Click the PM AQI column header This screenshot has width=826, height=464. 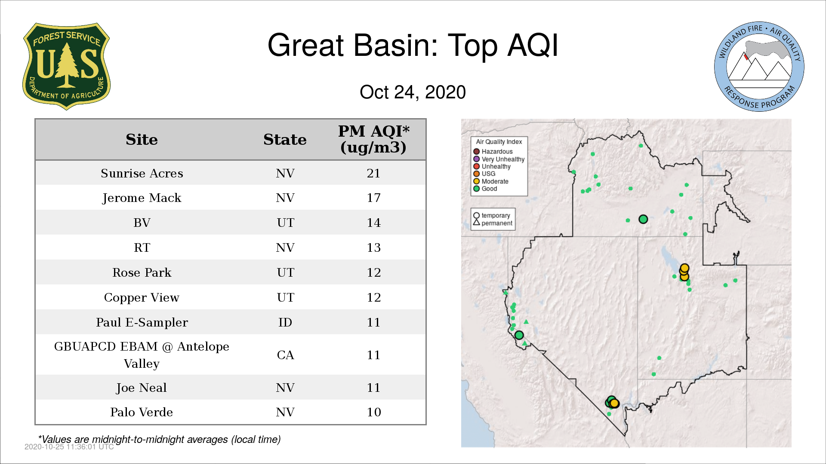(x=373, y=139)
